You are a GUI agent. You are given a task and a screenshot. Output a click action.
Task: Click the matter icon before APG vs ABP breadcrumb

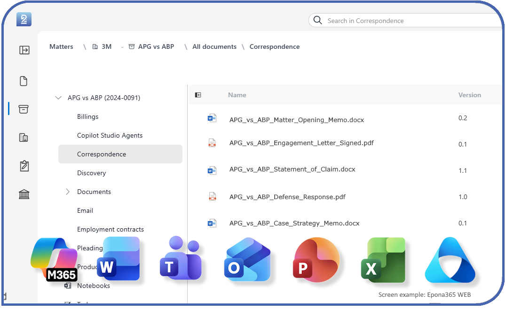pos(132,46)
